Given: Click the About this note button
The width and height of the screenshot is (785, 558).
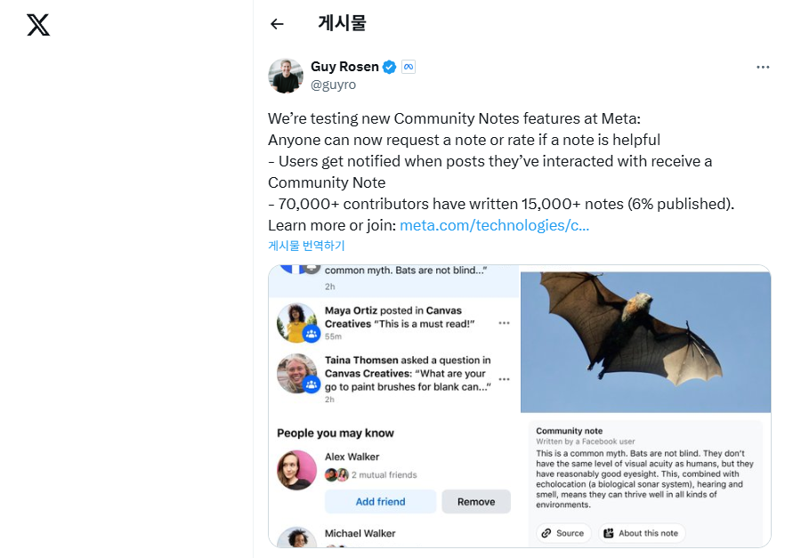Looking at the screenshot, I should [643, 533].
